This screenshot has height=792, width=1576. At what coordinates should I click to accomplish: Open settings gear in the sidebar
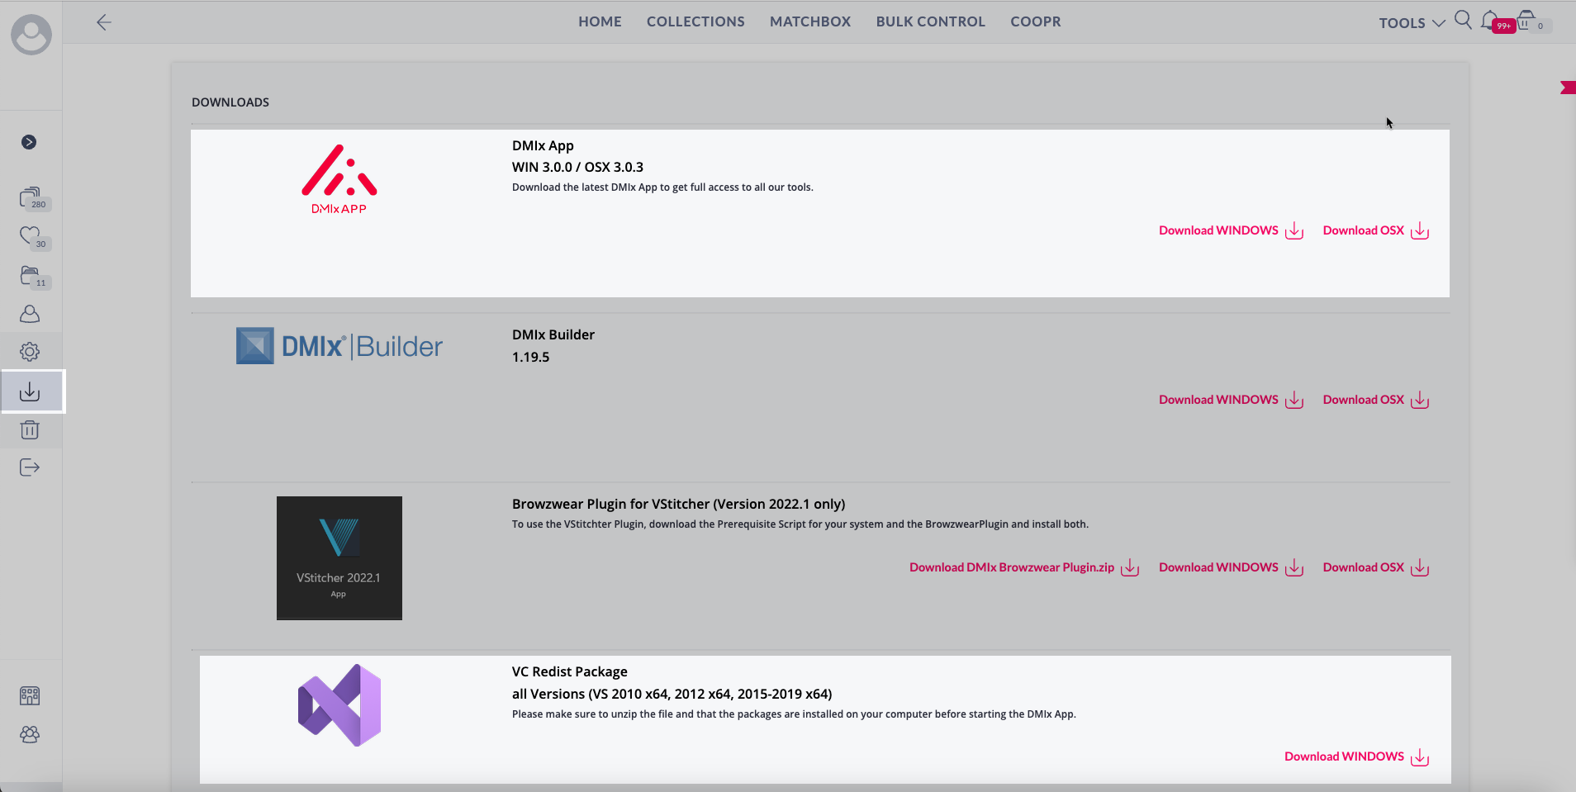click(30, 352)
